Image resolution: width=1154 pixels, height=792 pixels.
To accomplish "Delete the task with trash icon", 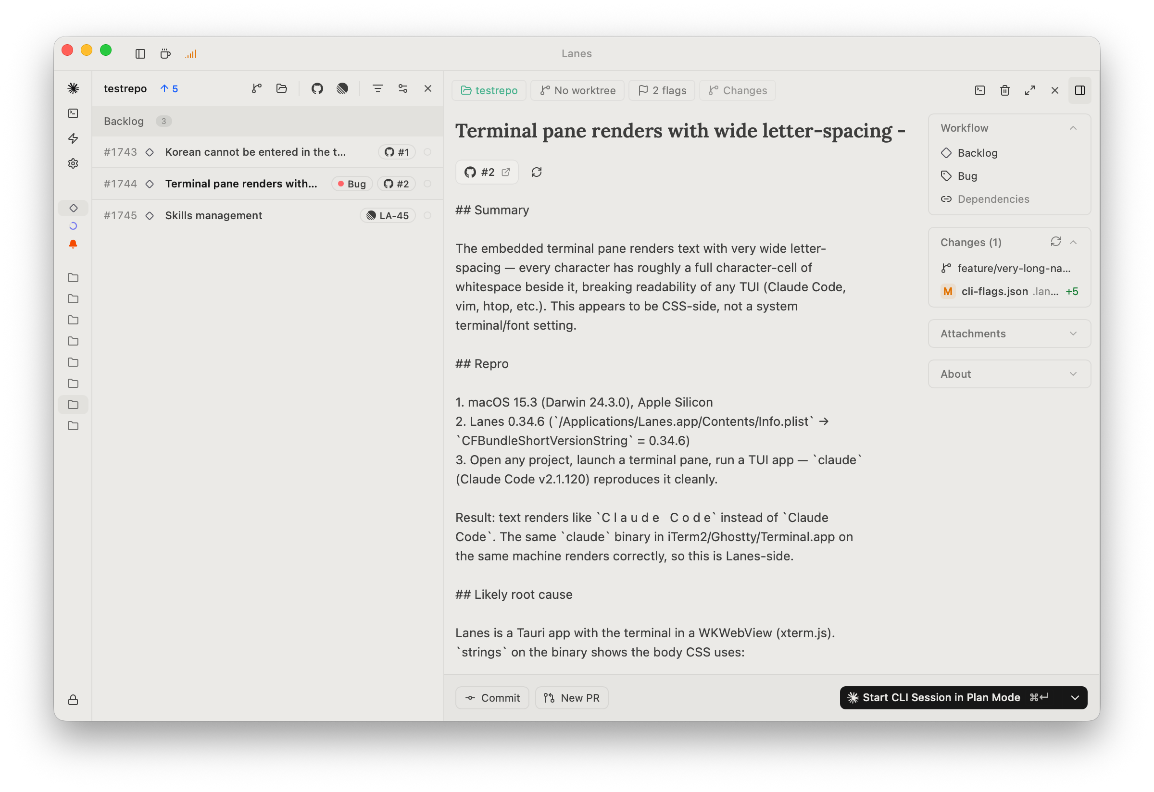I will [1004, 90].
